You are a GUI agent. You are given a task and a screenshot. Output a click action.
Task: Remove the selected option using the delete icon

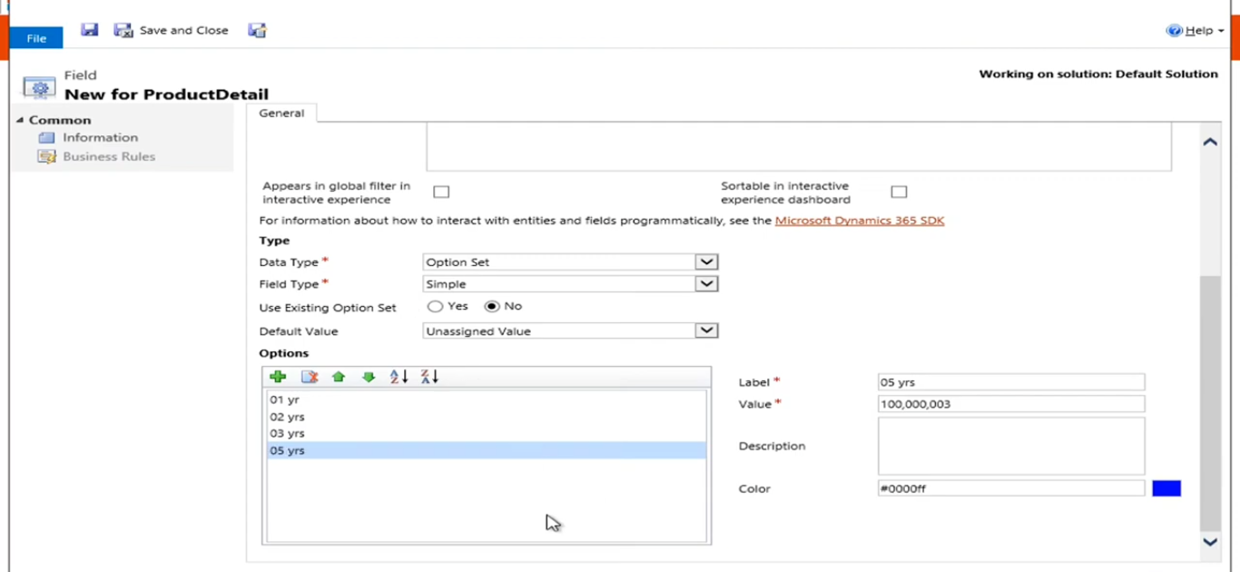(308, 376)
